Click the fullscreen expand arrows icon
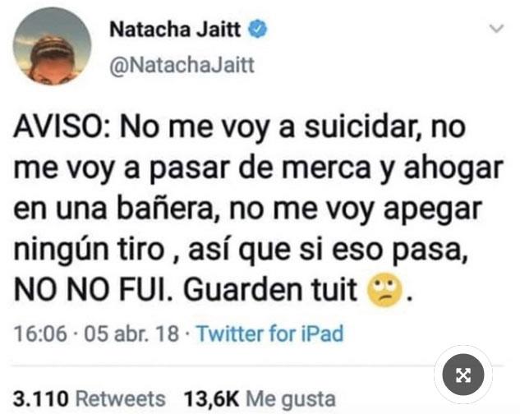Image resolution: width=520 pixels, height=414 pixels. pyautogui.click(x=463, y=375)
